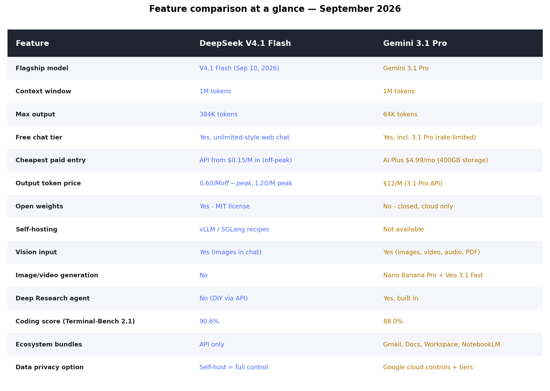Click the 'Open weights' row label
Viewport: 550px width, 391px height.
coord(39,206)
